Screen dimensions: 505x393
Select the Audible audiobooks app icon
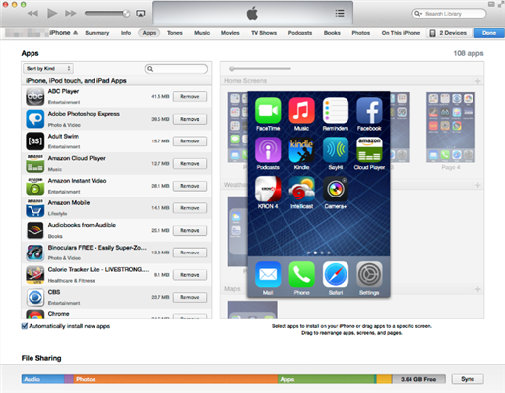pyautogui.click(x=35, y=230)
